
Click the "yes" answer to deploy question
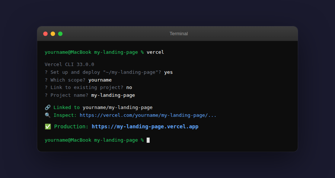(x=168, y=72)
